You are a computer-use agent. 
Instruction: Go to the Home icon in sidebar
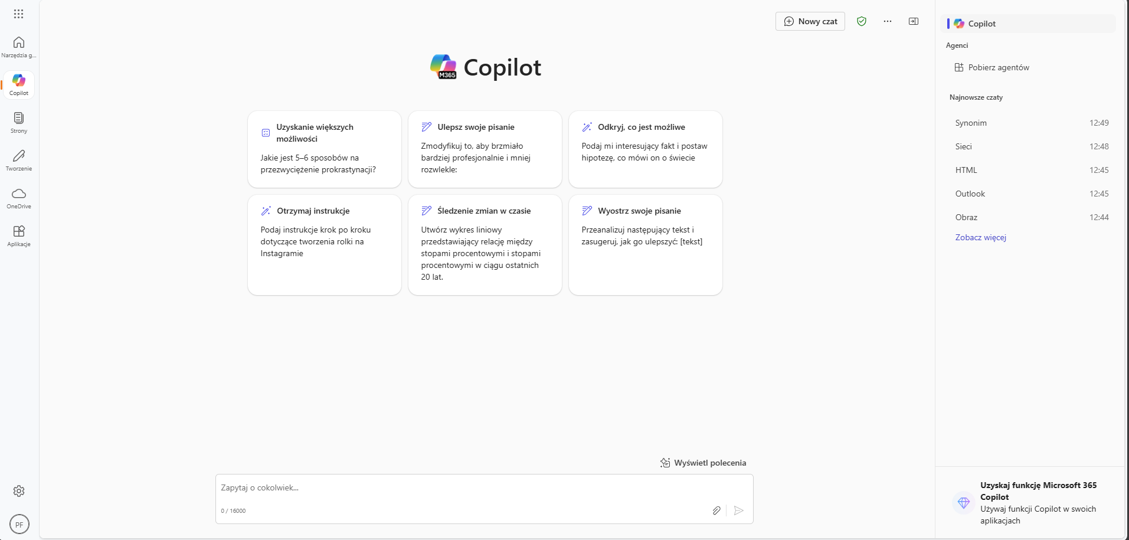point(19,42)
